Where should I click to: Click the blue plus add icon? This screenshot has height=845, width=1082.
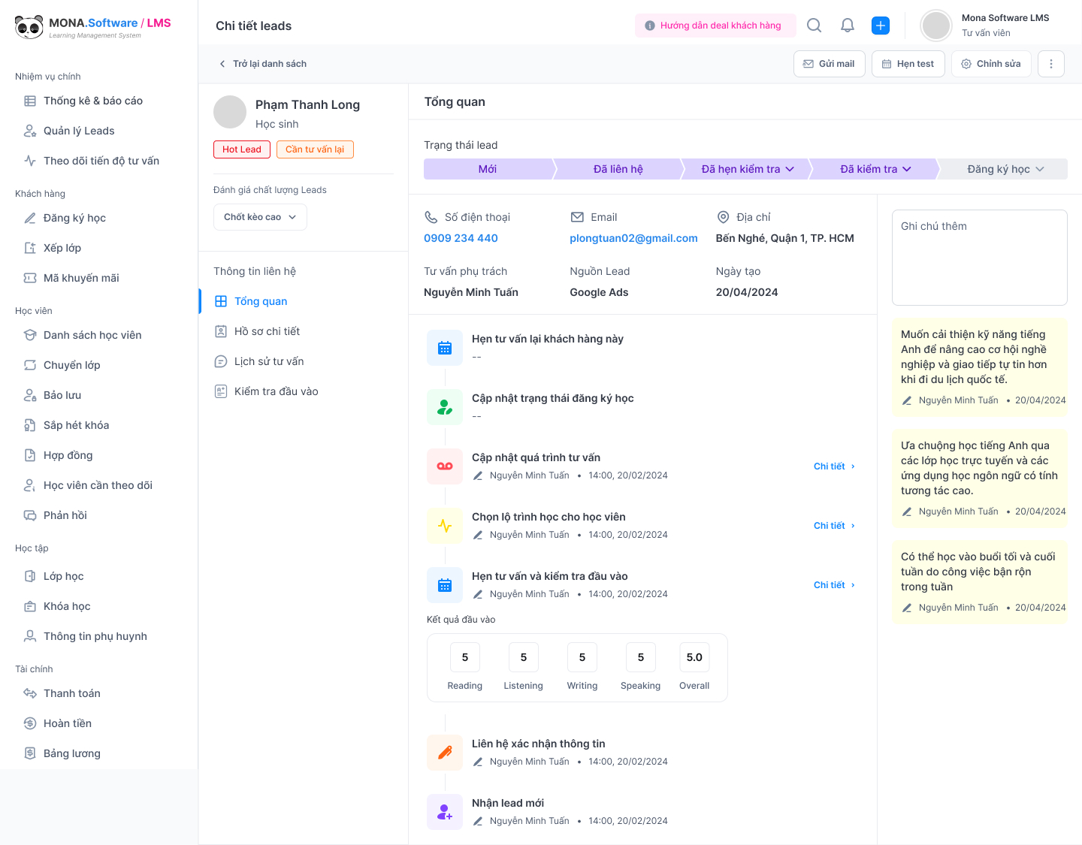(881, 26)
